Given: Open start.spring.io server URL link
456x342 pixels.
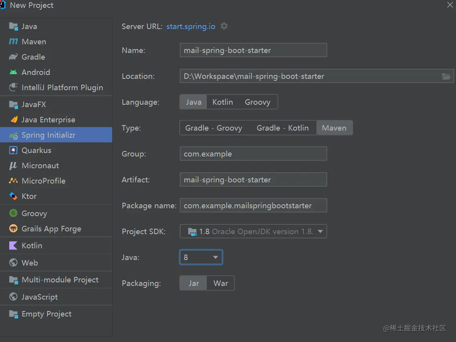Looking at the screenshot, I should click(x=191, y=26).
